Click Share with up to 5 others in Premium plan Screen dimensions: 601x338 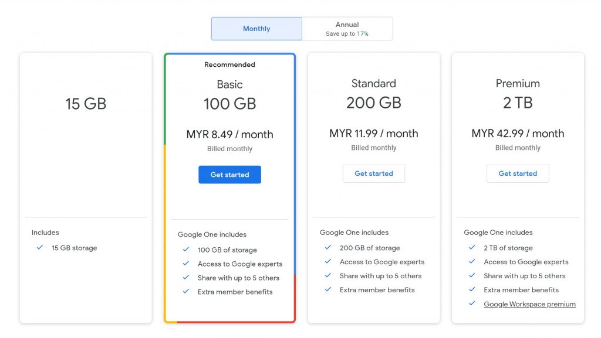click(x=524, y=276)
